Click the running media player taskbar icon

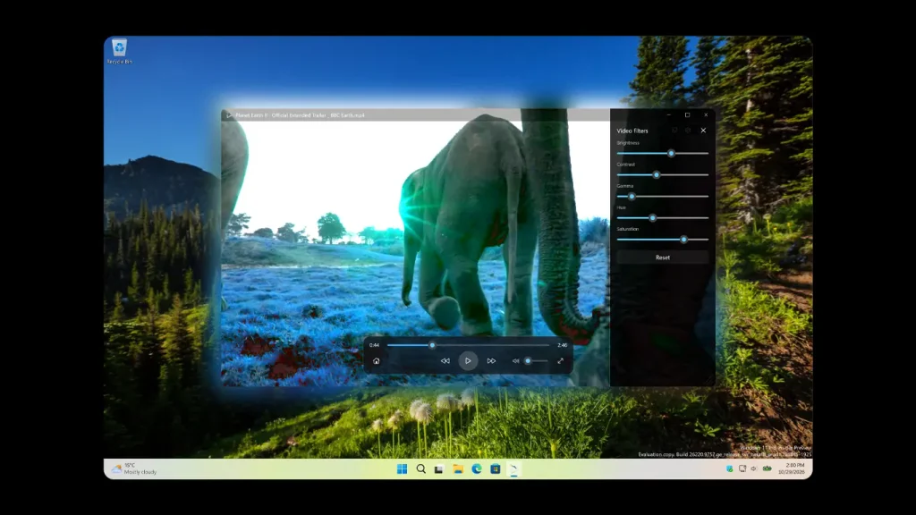(x=514, y=469)
